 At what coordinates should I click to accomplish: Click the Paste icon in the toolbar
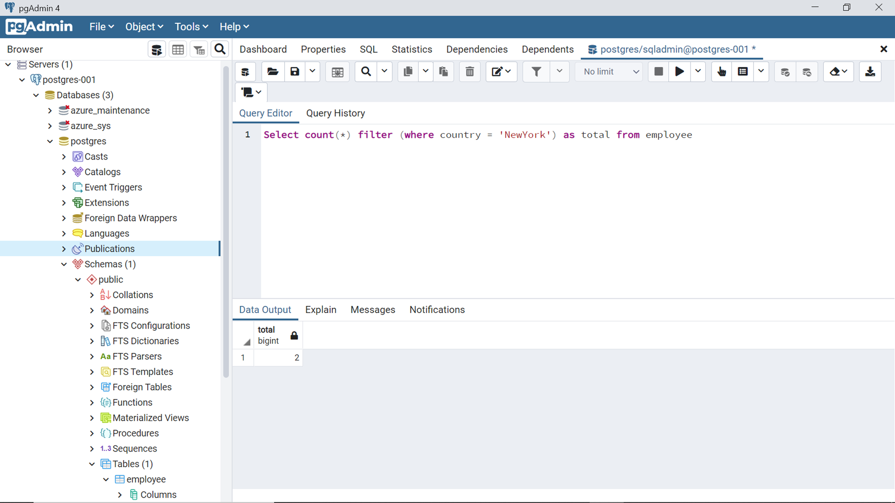click(443, 72)
